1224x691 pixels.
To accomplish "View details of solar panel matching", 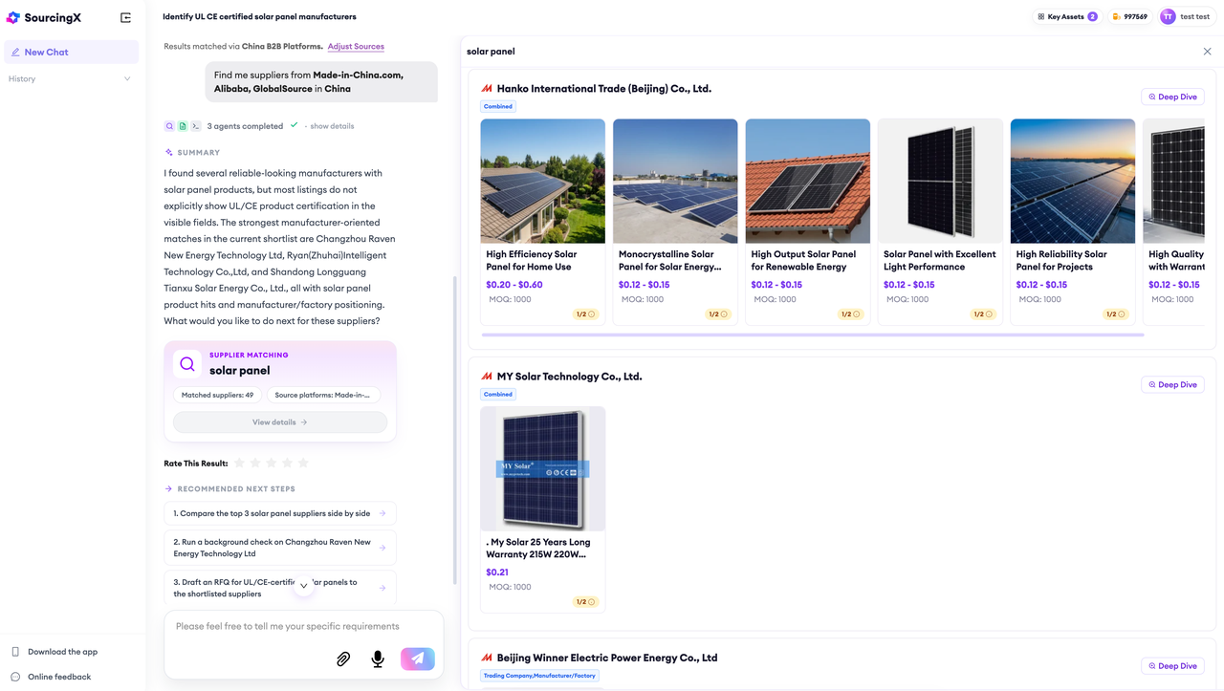I will (280, 421).
